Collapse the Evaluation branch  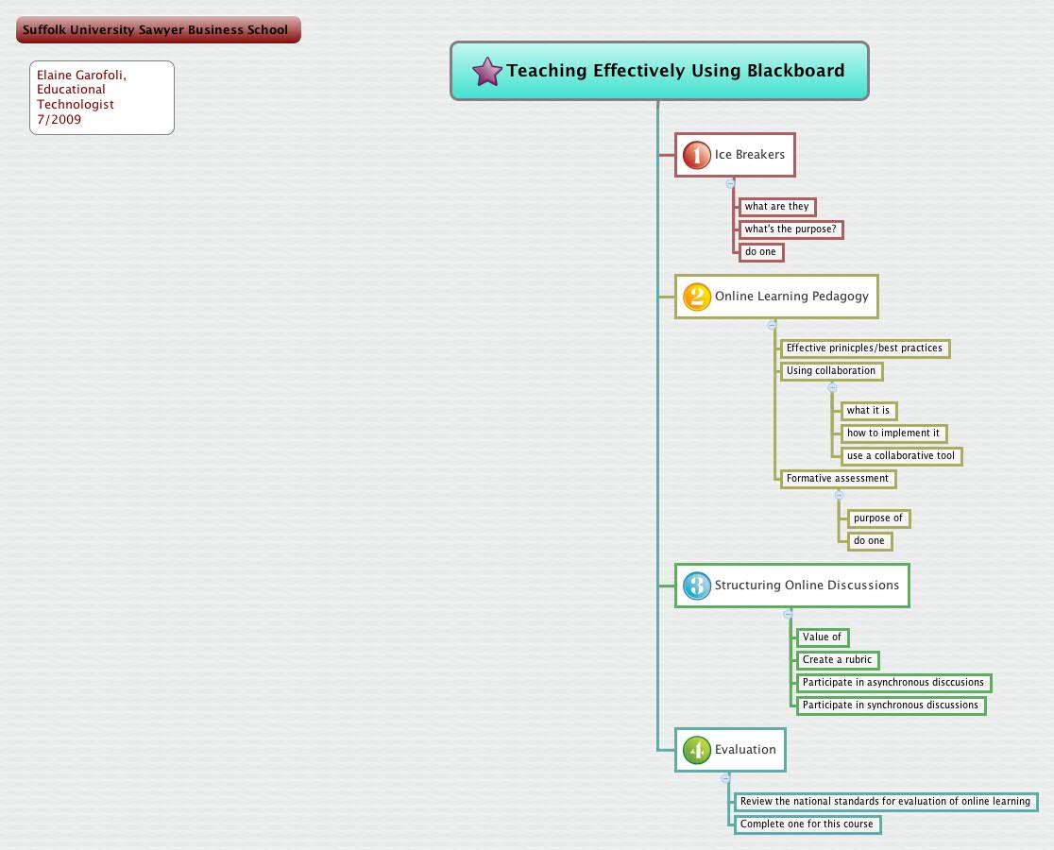726,778
